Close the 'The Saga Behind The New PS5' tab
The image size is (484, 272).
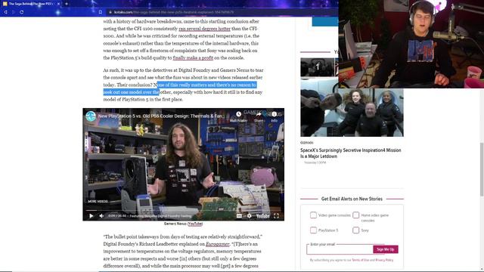[58, 4]
